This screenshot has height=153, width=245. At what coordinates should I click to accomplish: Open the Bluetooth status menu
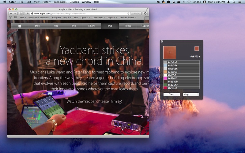[184, 2]
